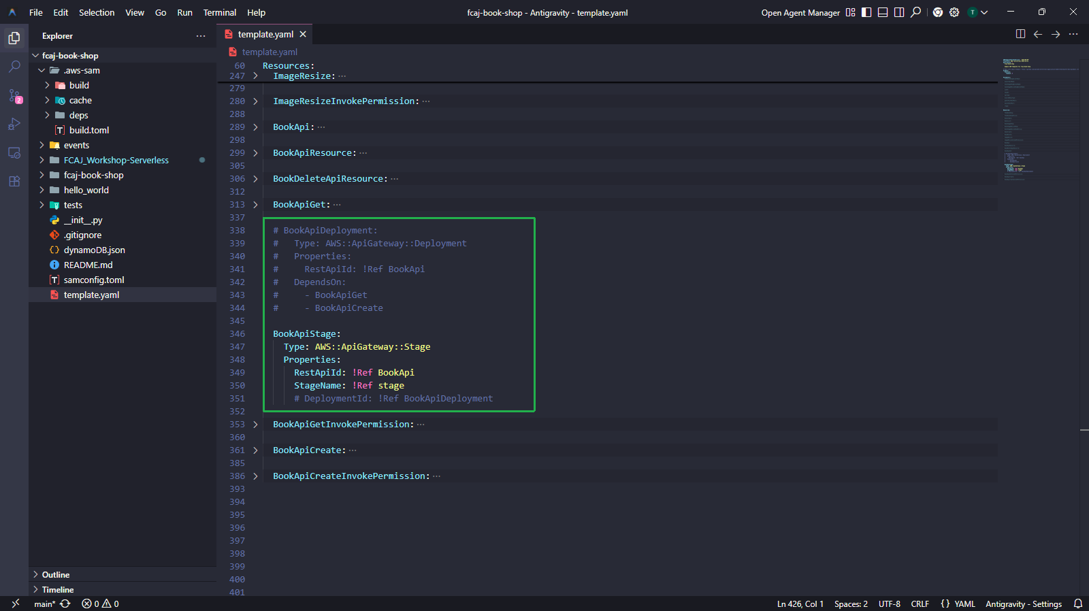
Task: Open the Search view in the activity bar
Action: pyautogui.click(x=14, y=67)
